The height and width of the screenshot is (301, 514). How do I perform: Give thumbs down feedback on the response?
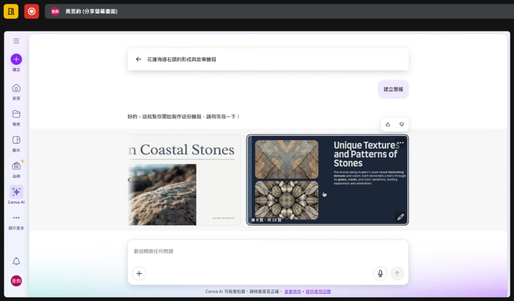pyautogui.click(x=402, y=125)
